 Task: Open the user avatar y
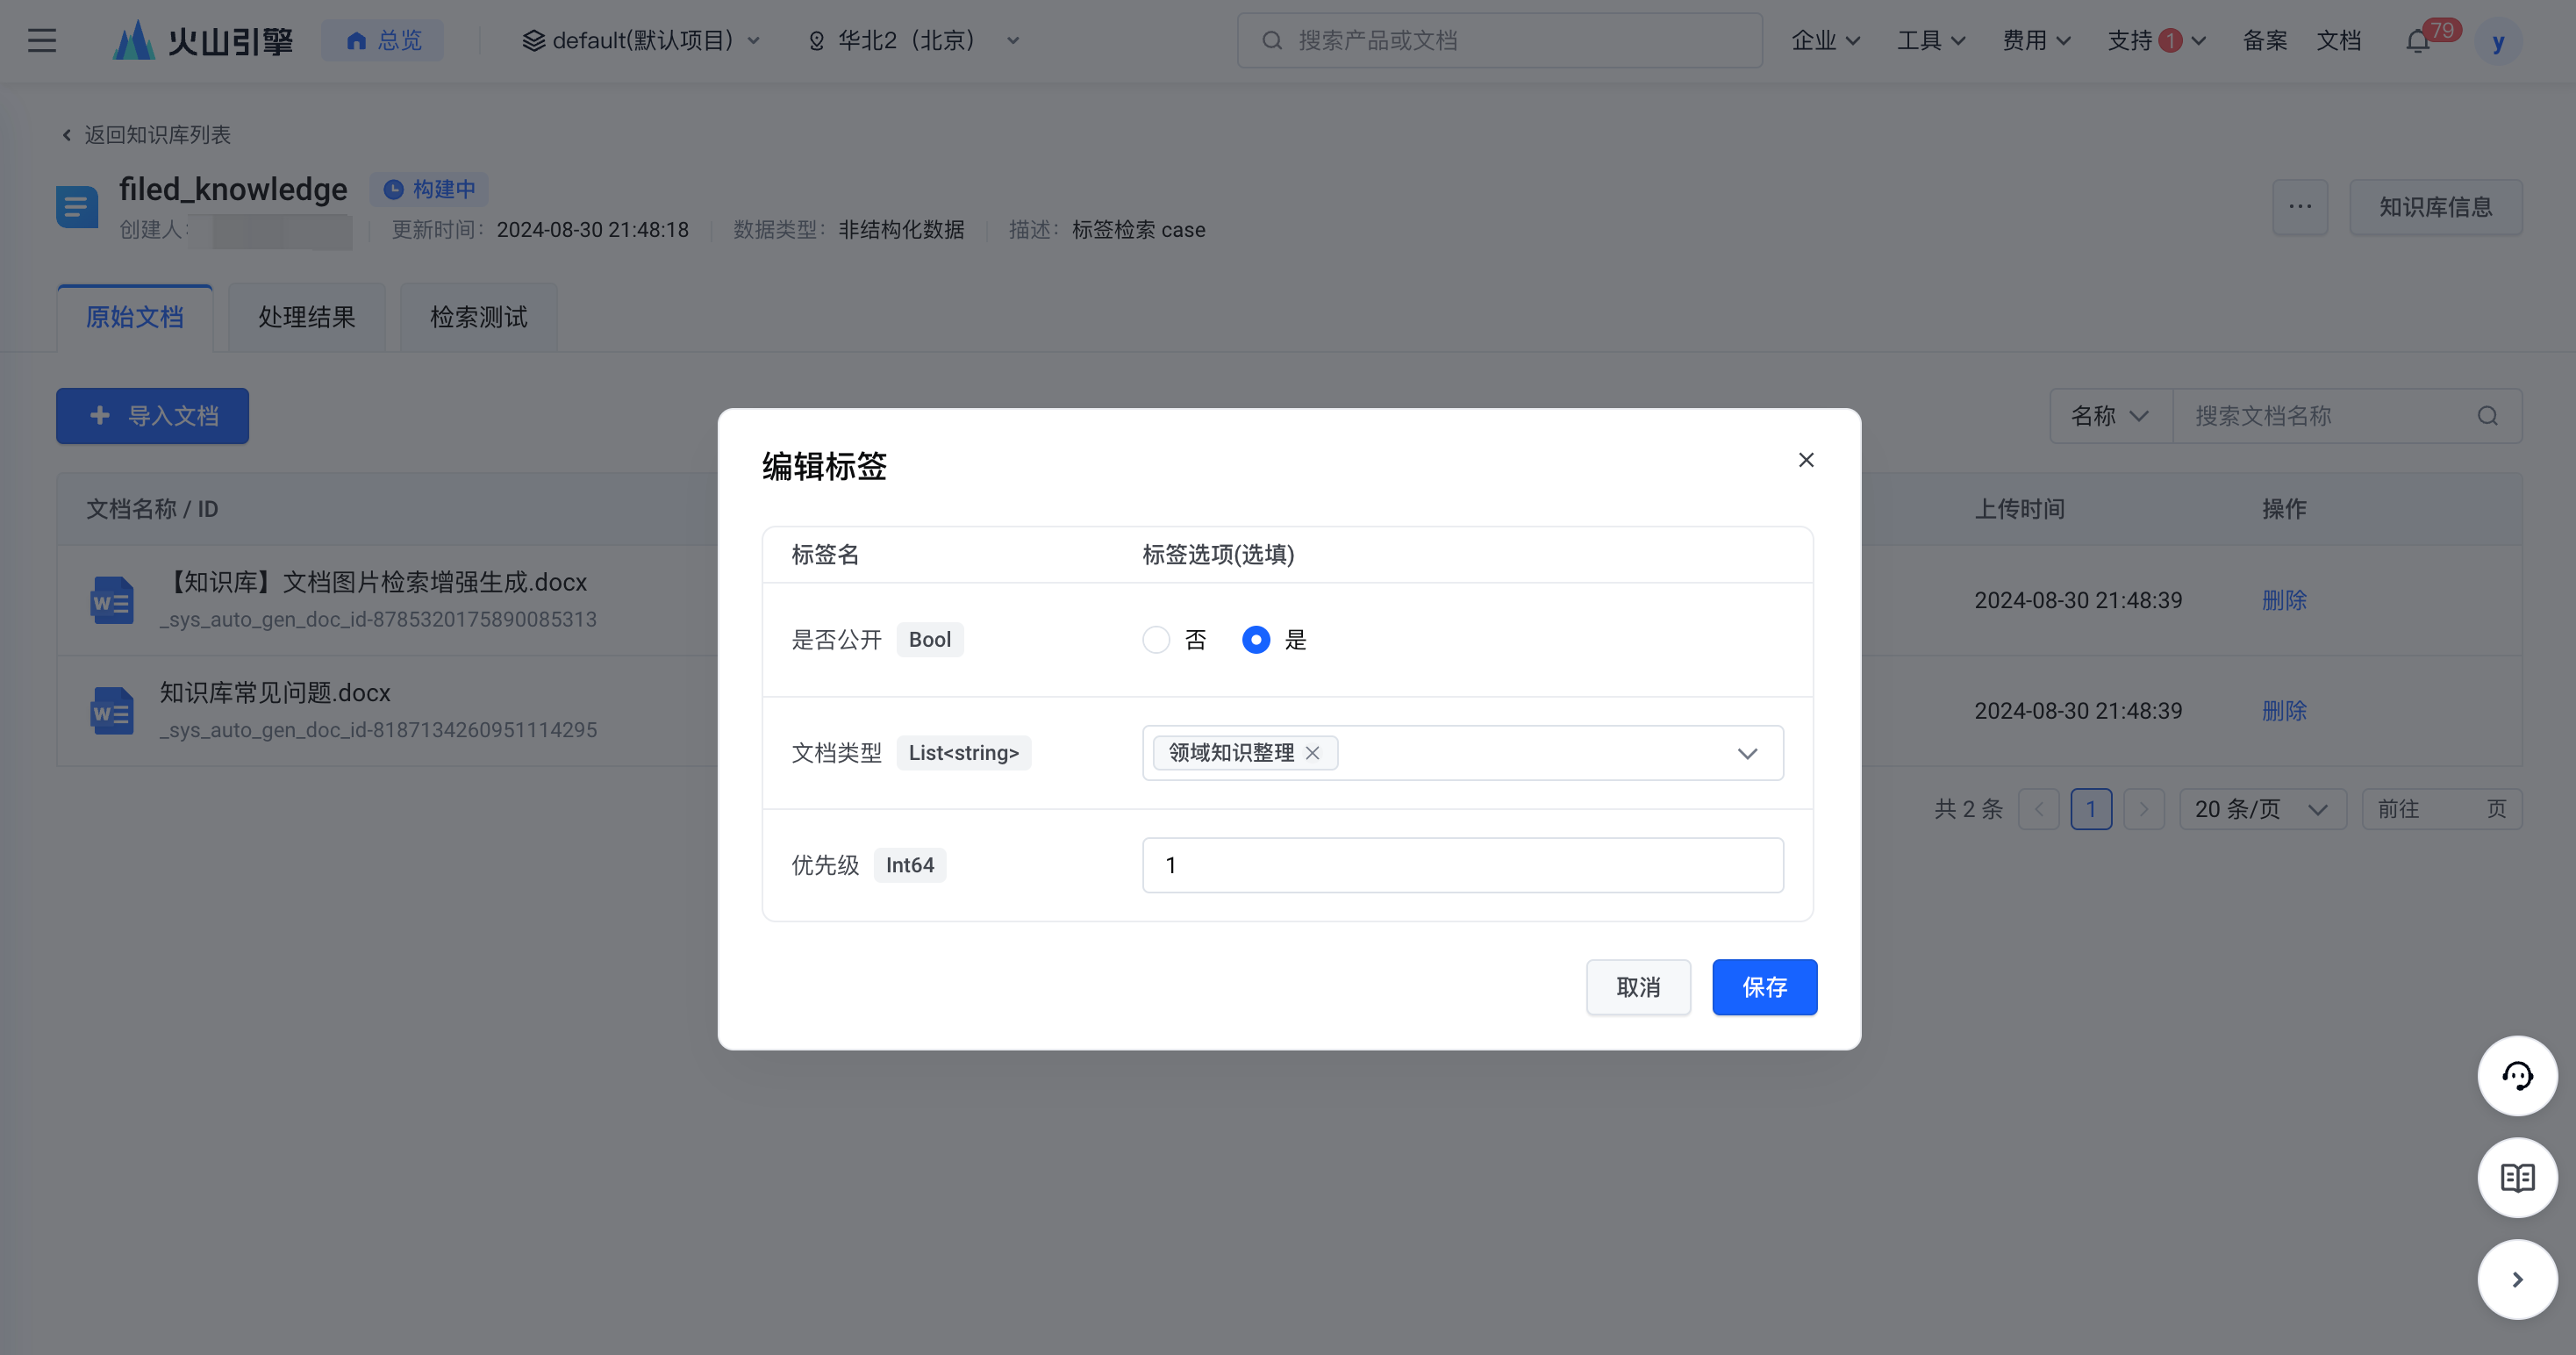[2498, 41]
